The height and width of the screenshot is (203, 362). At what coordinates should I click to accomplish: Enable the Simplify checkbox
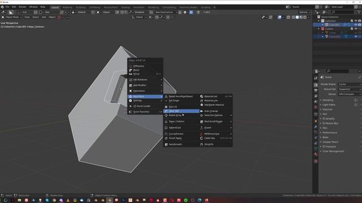[324, 119]
